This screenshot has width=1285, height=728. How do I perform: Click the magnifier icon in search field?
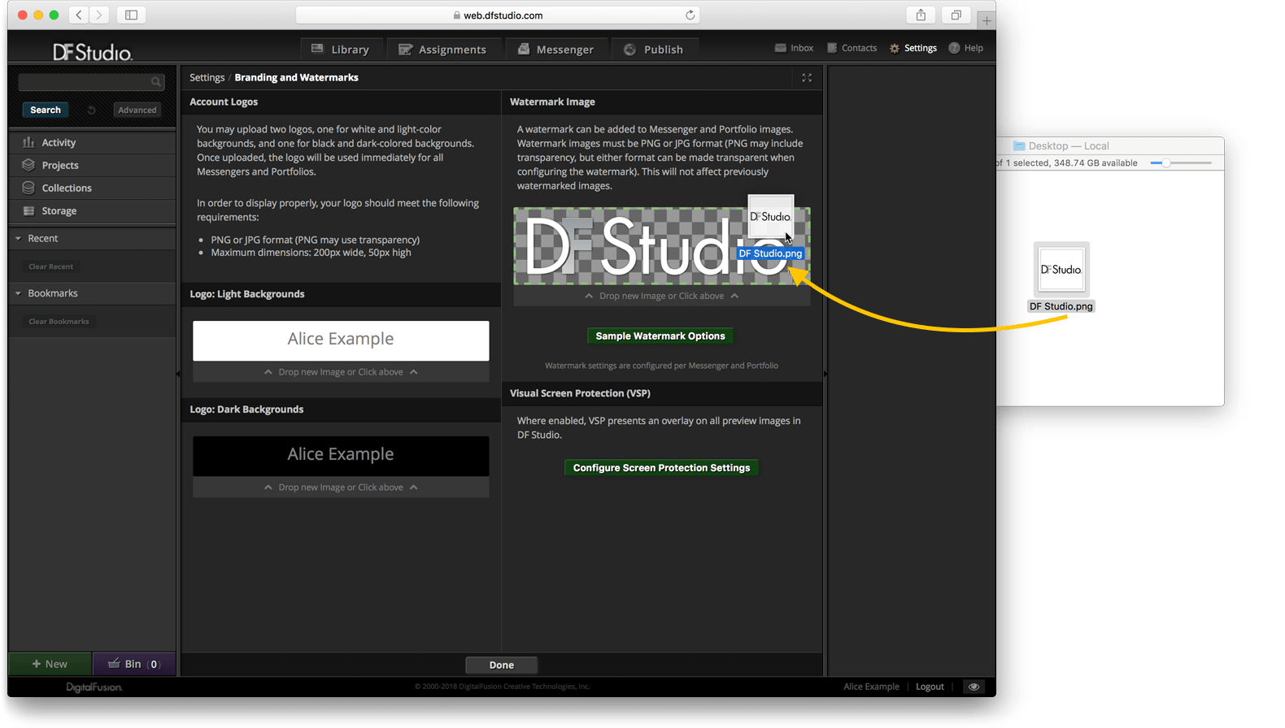(156, 82)
